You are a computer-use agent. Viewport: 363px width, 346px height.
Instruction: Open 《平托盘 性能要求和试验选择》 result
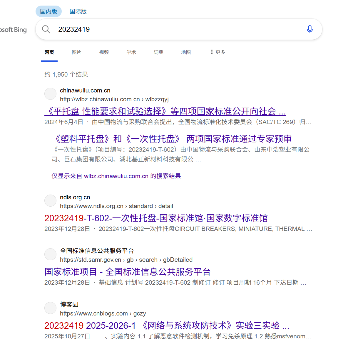pos(165,111)
